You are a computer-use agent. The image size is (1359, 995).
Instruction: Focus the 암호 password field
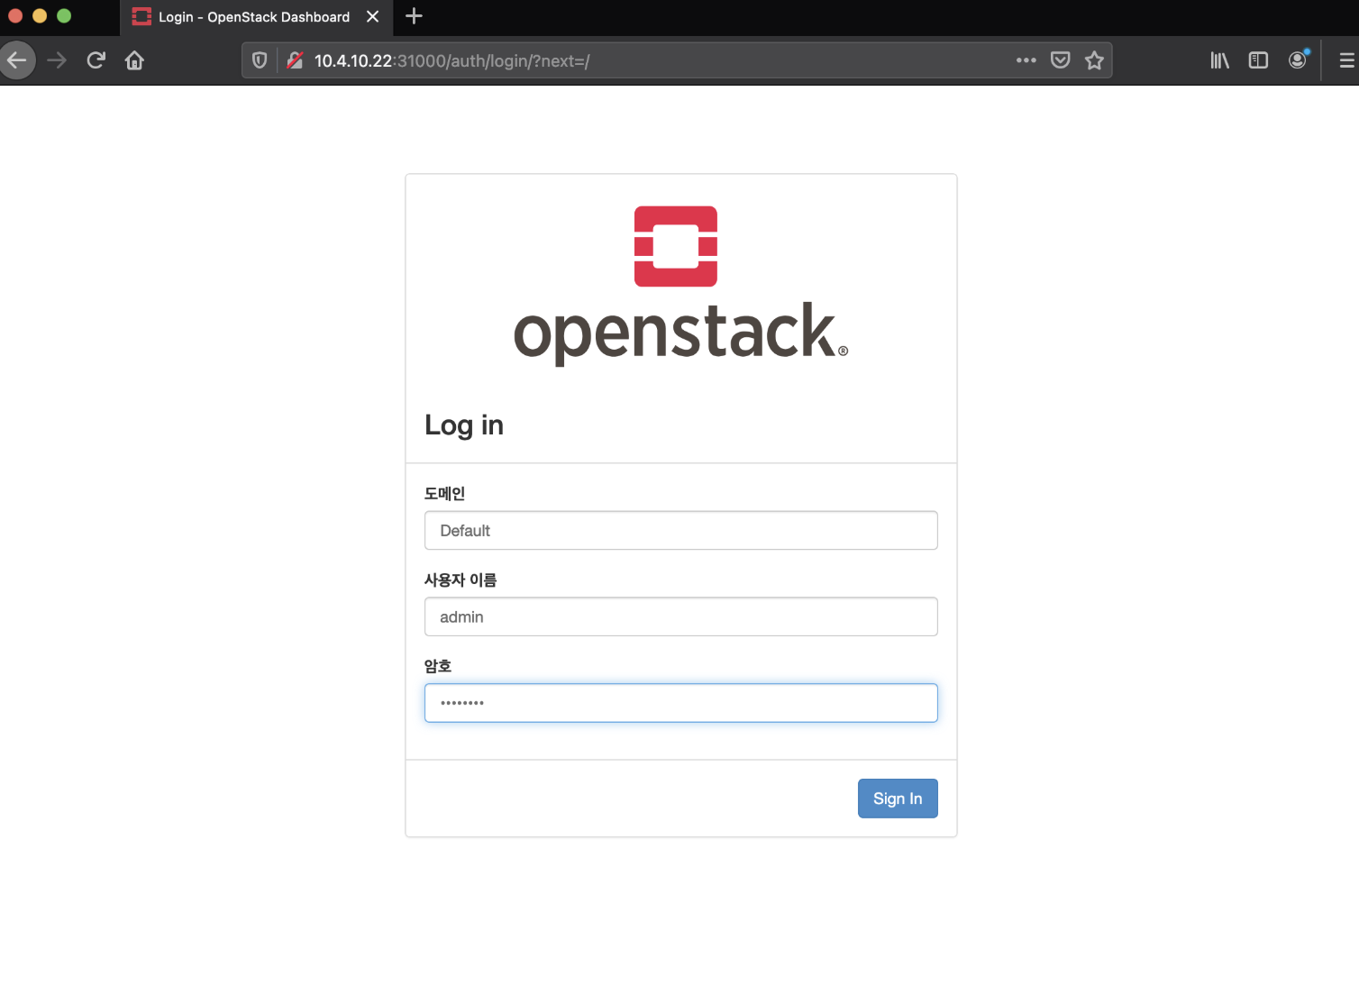(680, 703)
